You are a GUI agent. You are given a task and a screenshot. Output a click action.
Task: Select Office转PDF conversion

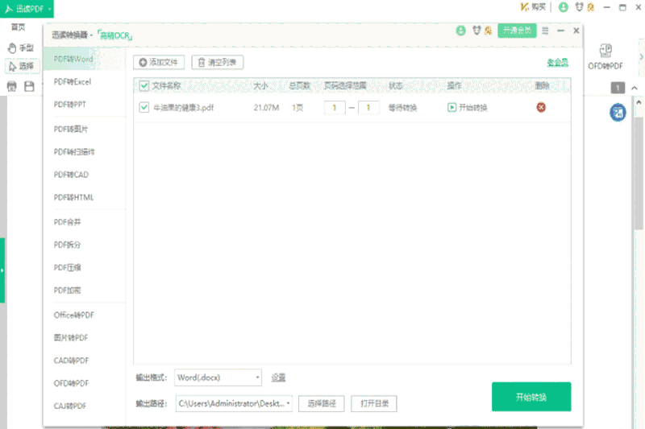coord(73,315)
